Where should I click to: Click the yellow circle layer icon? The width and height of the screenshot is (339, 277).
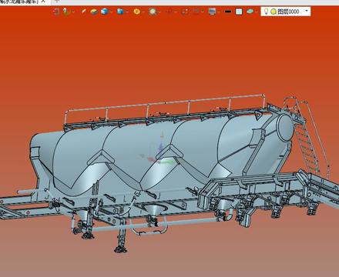pyautogui.click(x=274, y=12)
